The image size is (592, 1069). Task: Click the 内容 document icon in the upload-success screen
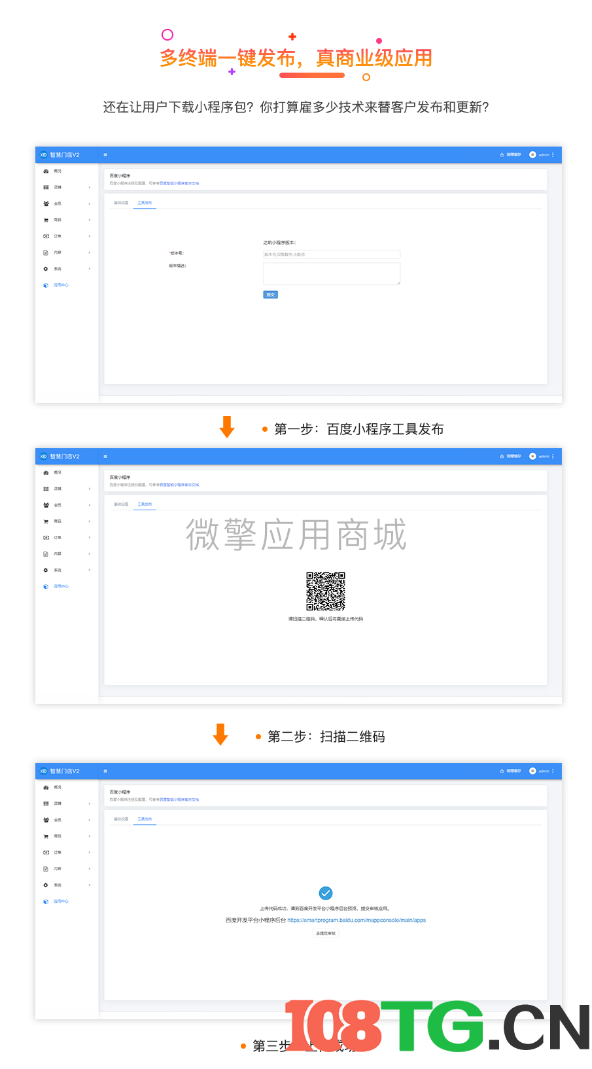(x=46, y=869)
